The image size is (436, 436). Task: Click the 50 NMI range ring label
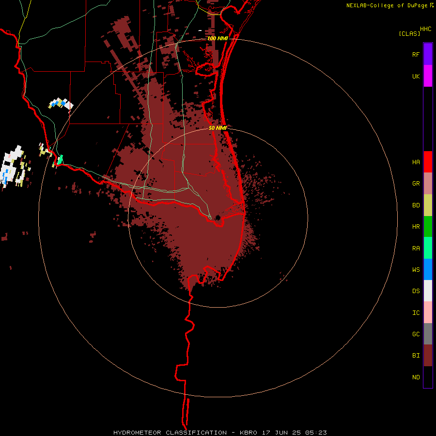pyautogui.click(x=218, y=128)
